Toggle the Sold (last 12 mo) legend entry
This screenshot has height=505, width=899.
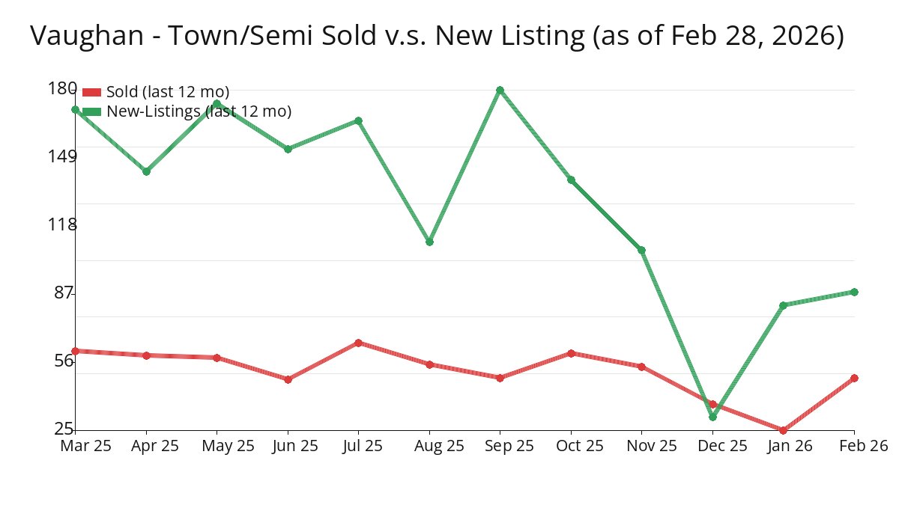[168, 92]
